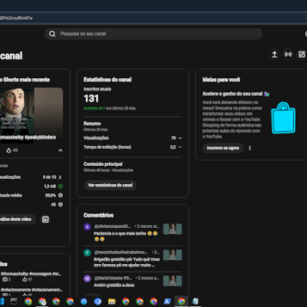Click the create post pencil icon
This screenshot has height=307, width=307.
click(302, 54)
